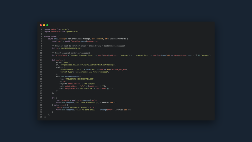Click "let config" on line 14

click(57, 60)
